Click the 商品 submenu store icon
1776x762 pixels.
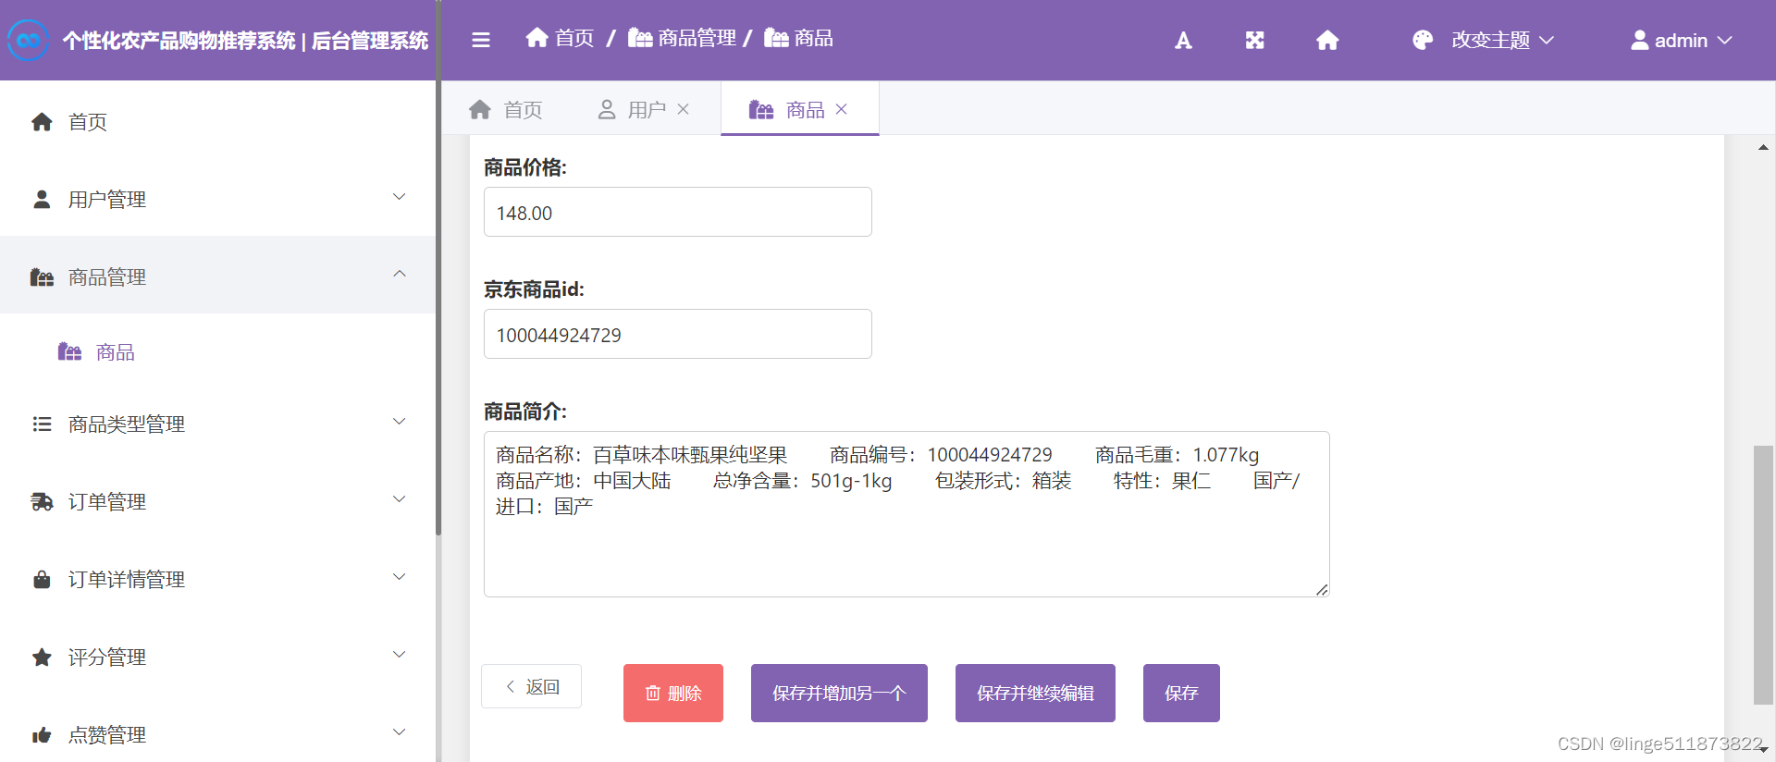[69, 351]
